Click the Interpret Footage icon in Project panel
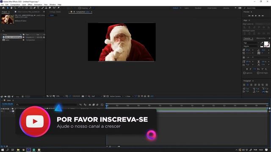The image size is (271, 152). pyautogui.click(x=2, y=97)
